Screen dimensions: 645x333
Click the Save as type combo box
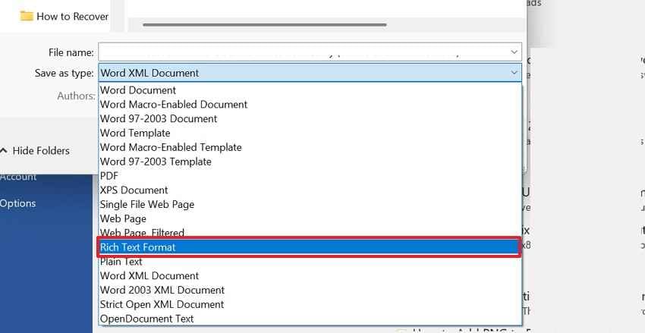coord(310,73)
